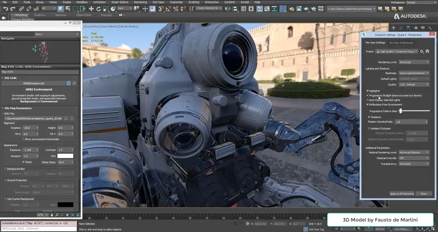Switch to the Per-View Preferences tab

point(401,43)
